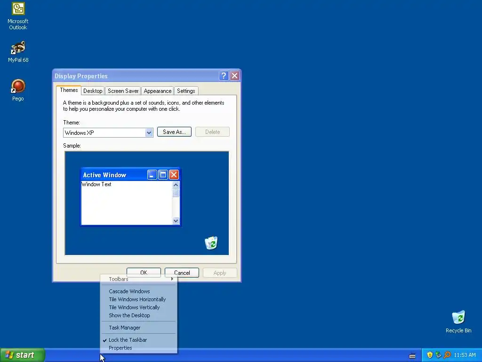Switch to the Desktop tab
The image size is (482, 362).
point(93,91)
